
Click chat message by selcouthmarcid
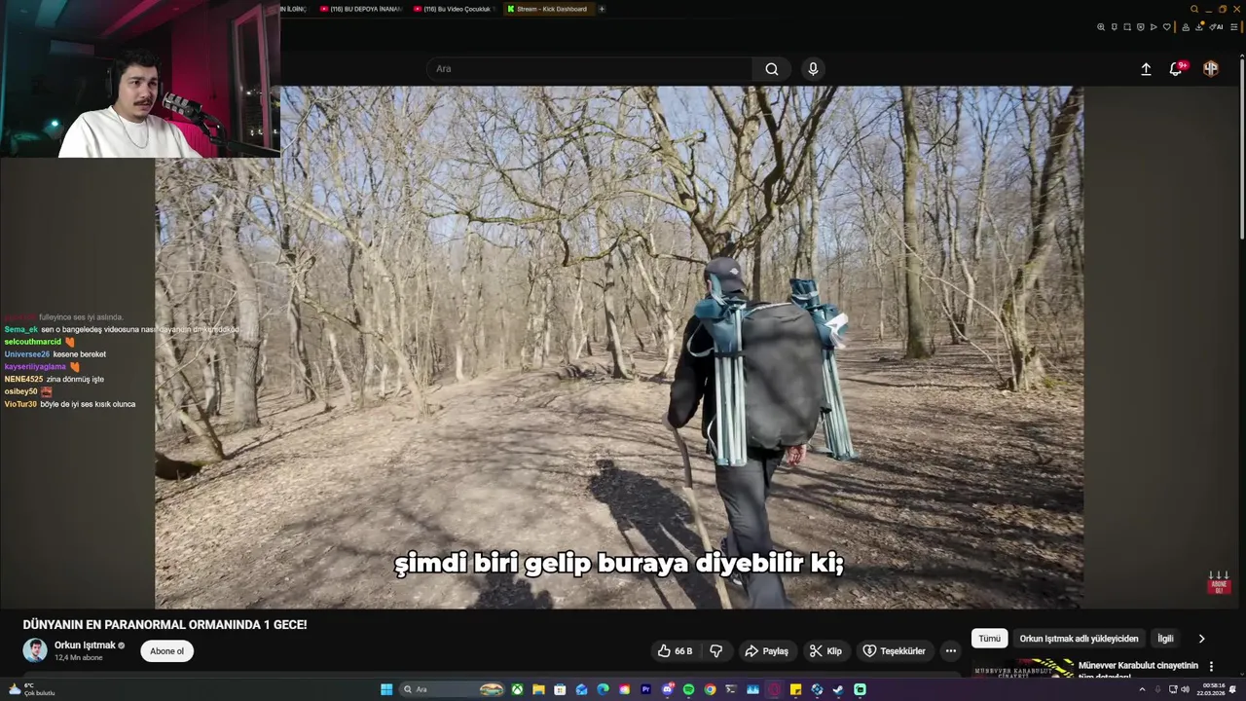(x=40, y=342)
